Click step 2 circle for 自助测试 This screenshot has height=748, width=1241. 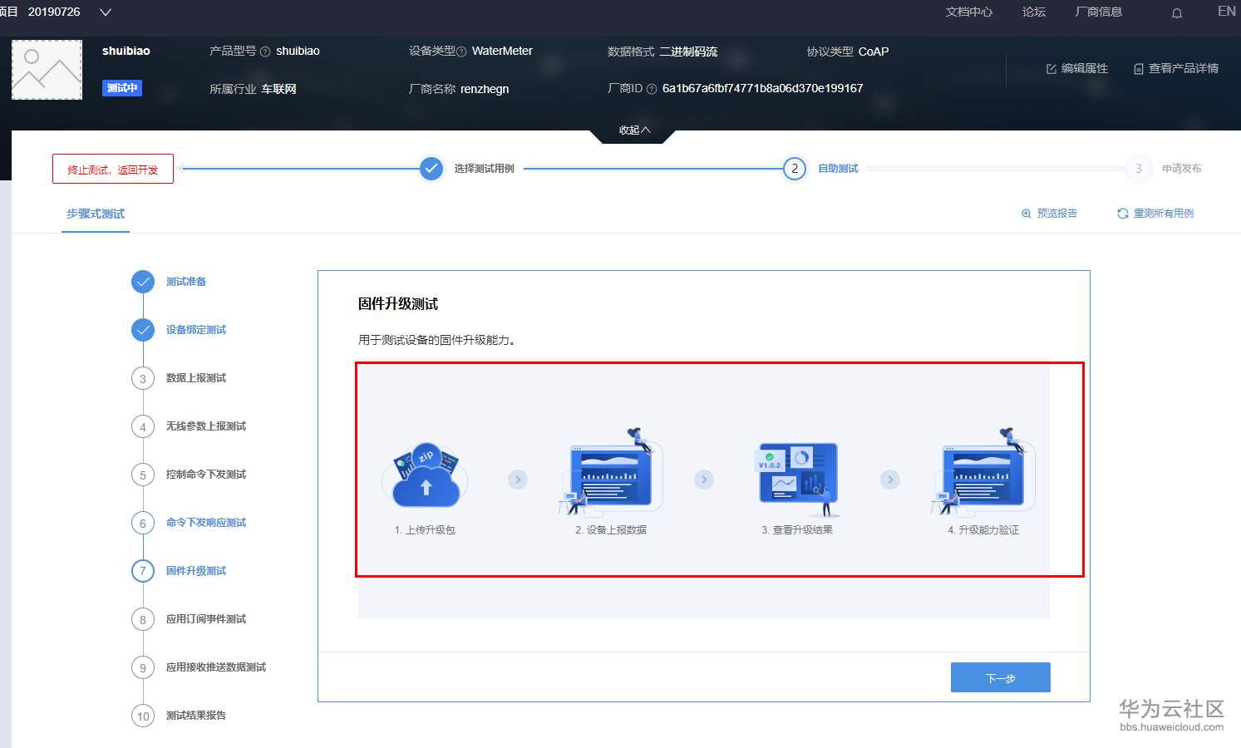pos(795,169)
